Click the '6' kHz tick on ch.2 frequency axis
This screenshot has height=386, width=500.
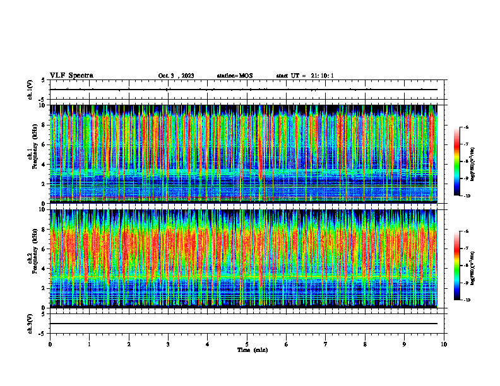tap(44, 249)
